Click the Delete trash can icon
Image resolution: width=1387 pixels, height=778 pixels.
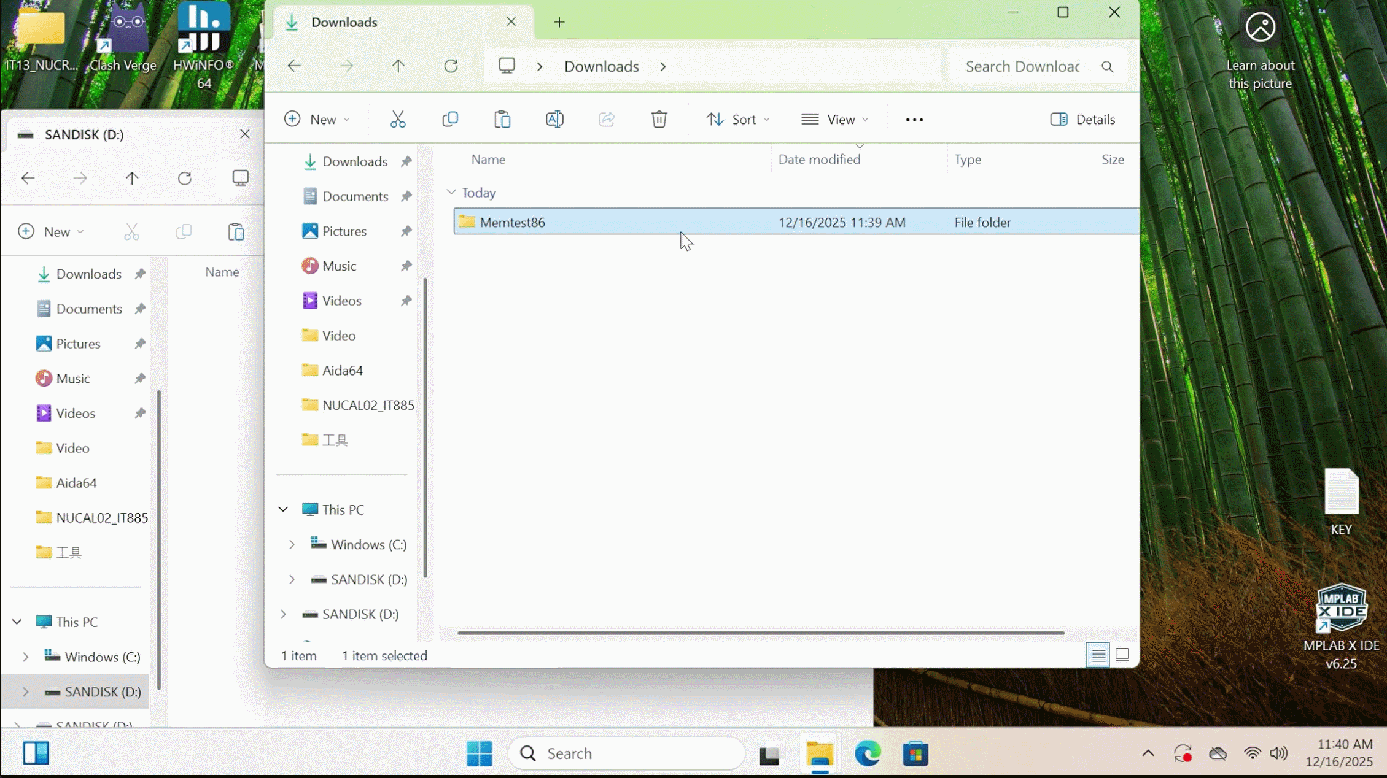coord(659,119)
